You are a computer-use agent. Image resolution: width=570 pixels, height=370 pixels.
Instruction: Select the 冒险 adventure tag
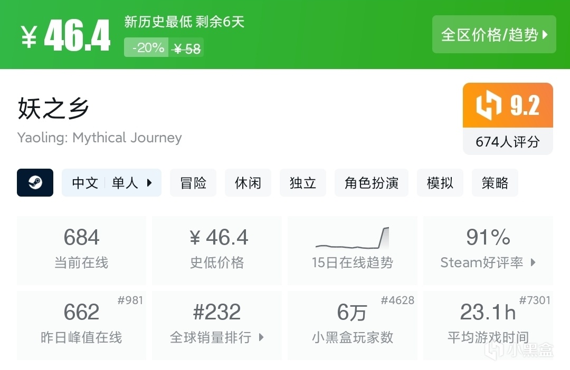193,183
